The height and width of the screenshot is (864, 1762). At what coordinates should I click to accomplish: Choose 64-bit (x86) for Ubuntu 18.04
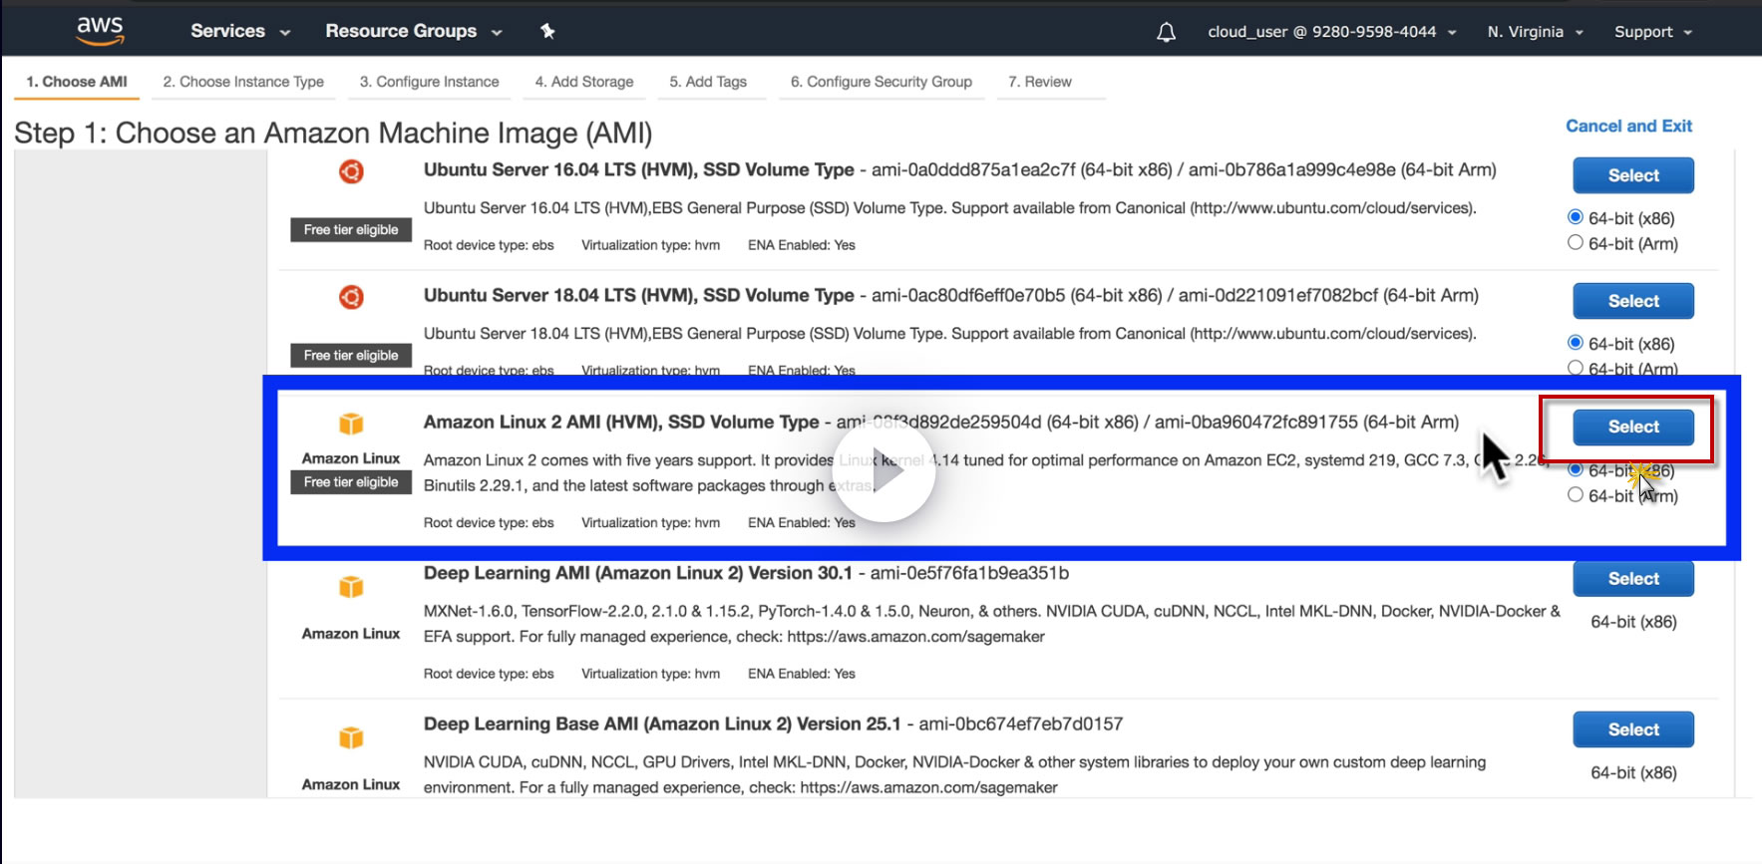1576,343
